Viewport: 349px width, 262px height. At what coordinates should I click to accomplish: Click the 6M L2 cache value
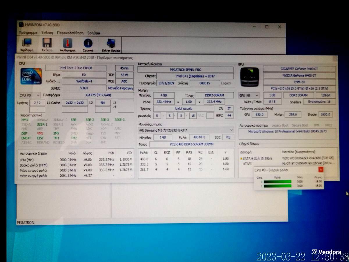(103, 103)
